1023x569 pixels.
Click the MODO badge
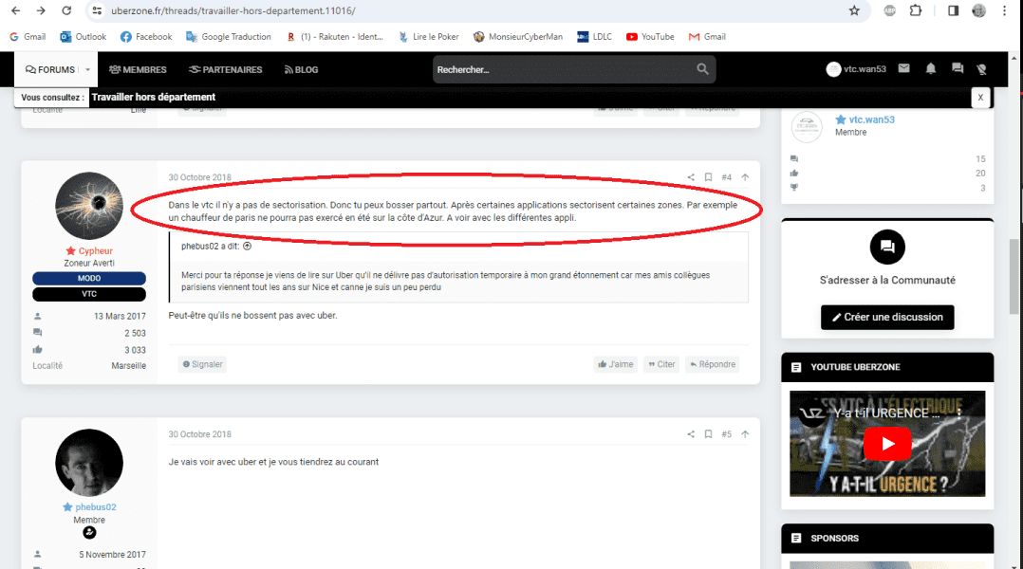click(89, 278)
